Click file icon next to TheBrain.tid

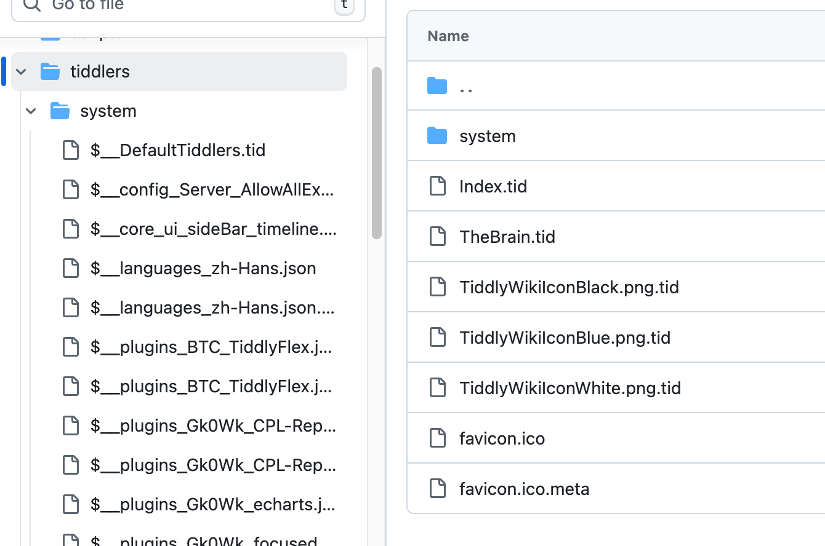coord(437,237)
